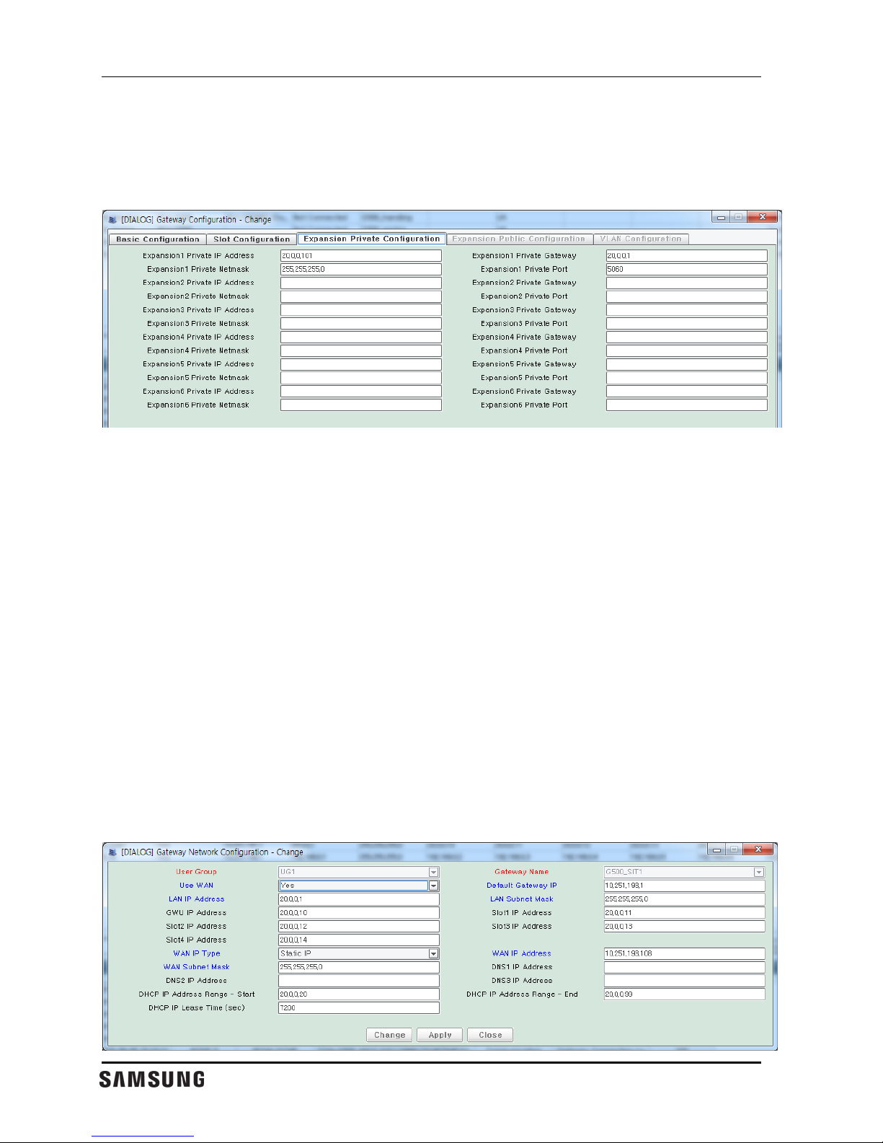
Task: Click the Expansion3 Private Netmask field
Action: [x=361, y=324]
